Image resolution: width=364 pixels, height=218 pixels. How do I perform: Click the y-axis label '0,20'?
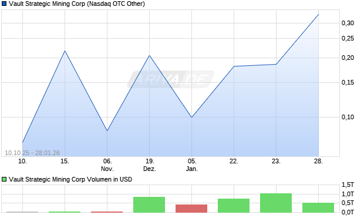pyautogui.click(x=348, y=58)
